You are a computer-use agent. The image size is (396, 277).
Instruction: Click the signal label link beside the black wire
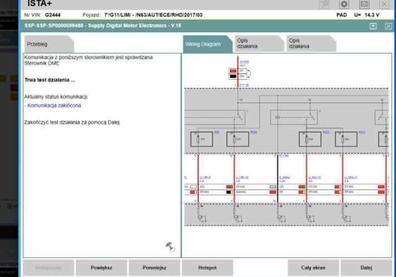coord(285,178)
